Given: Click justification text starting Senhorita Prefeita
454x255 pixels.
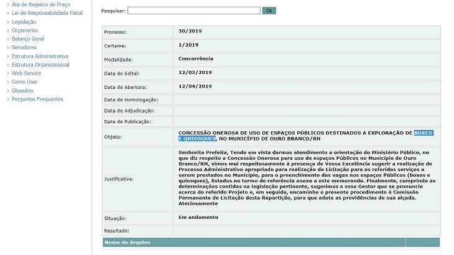Looking at the screenshot, I should tap(307, 178).
